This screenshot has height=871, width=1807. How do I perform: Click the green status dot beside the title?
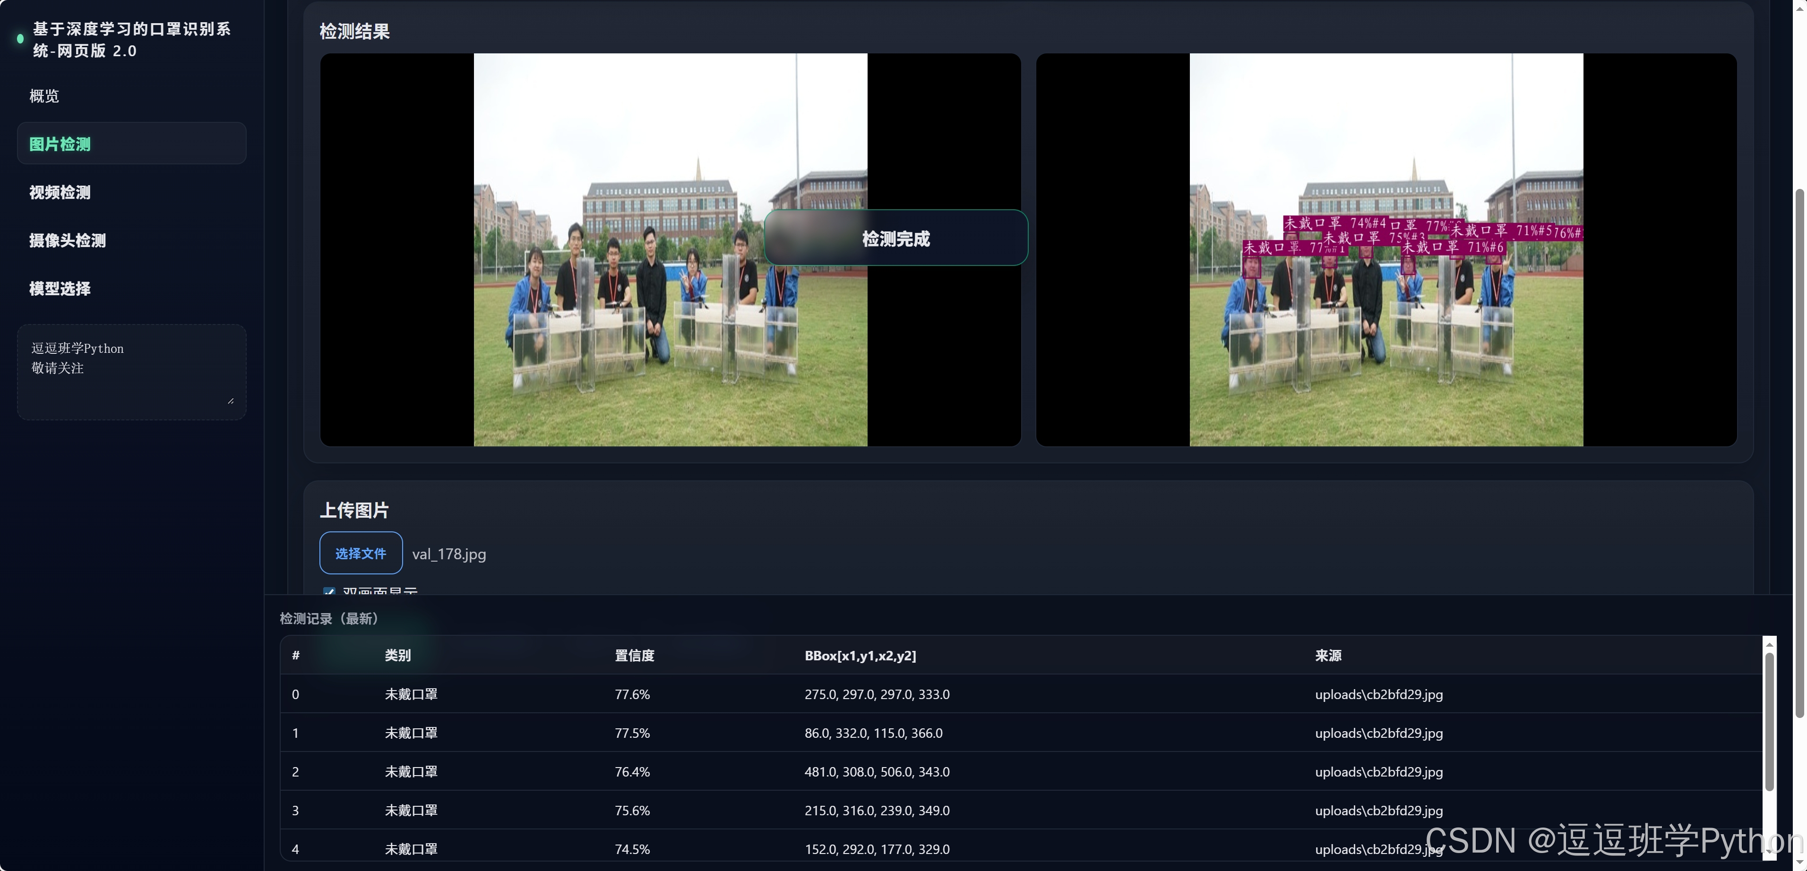pos(20,39)
